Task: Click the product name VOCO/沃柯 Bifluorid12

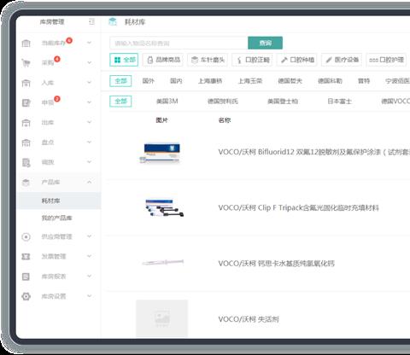Action: pos(314,152)
